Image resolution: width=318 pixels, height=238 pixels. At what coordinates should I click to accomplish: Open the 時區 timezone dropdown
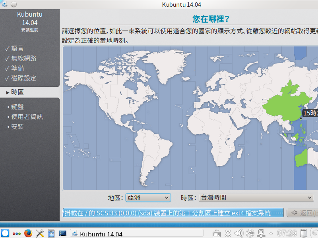pos(256,198)
